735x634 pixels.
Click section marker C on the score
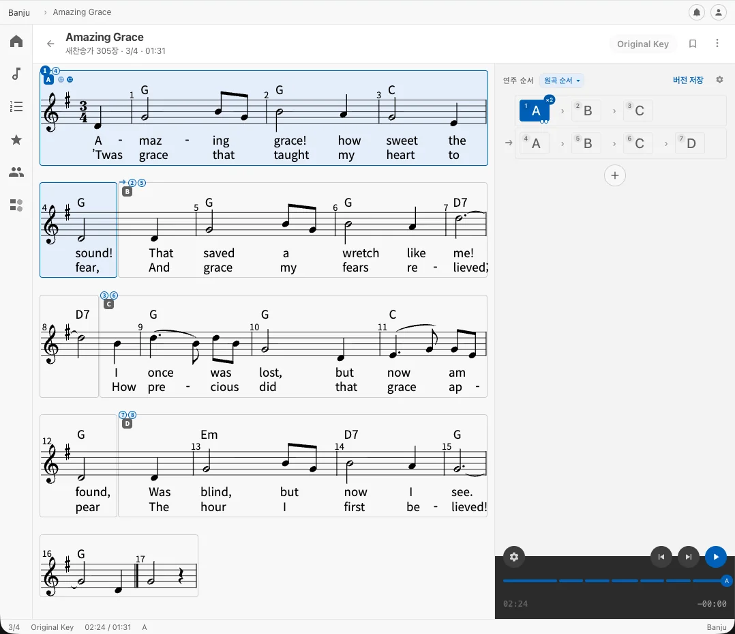click(109, 304)
